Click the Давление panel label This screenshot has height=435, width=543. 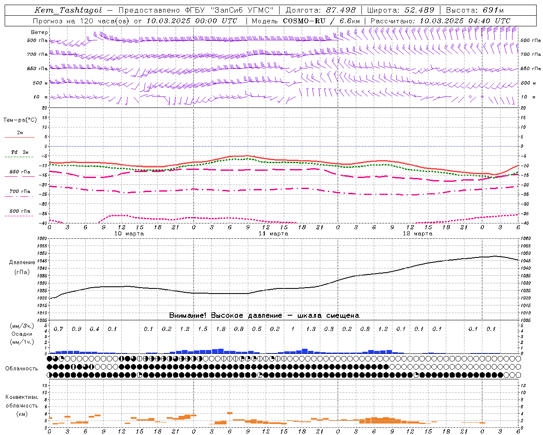(22, 263)
